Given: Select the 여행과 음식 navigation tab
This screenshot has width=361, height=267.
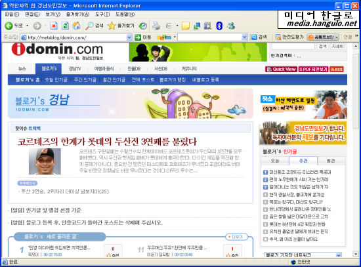Looking at the screenshot, I should 104,69.
